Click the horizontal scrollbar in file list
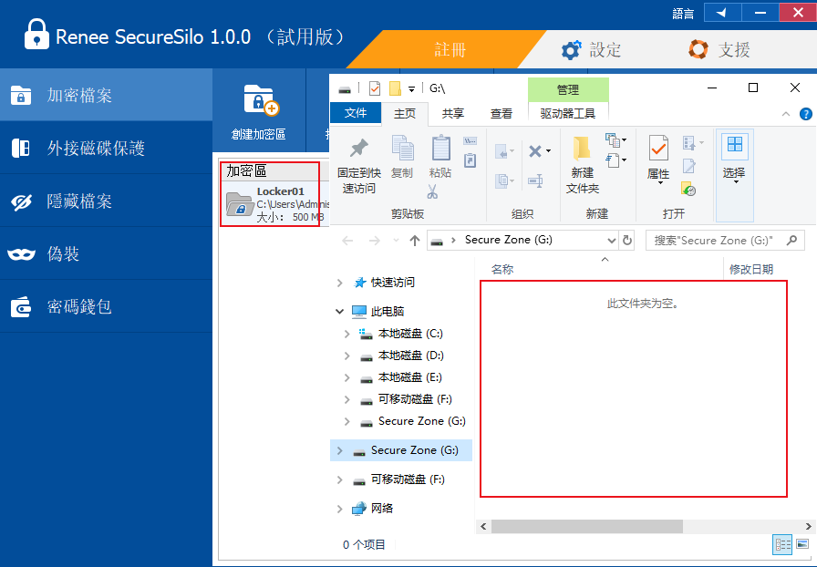817x567 pixels. coord(586,526)
